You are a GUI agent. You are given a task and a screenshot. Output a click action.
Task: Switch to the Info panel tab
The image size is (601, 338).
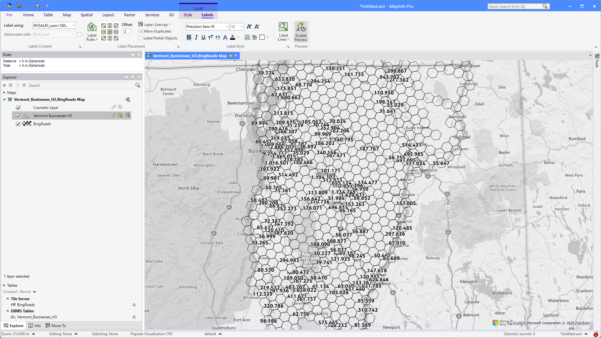[x=35, y=325]
